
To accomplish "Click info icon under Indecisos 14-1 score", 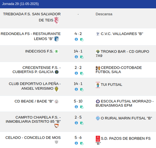I will pyautogui.click(x=76, y=57).
